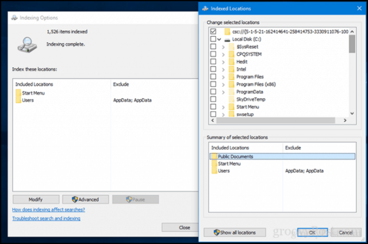368x244 pixels.
Task: Click the shield icon on Advanced button
Action: [75, 199]
